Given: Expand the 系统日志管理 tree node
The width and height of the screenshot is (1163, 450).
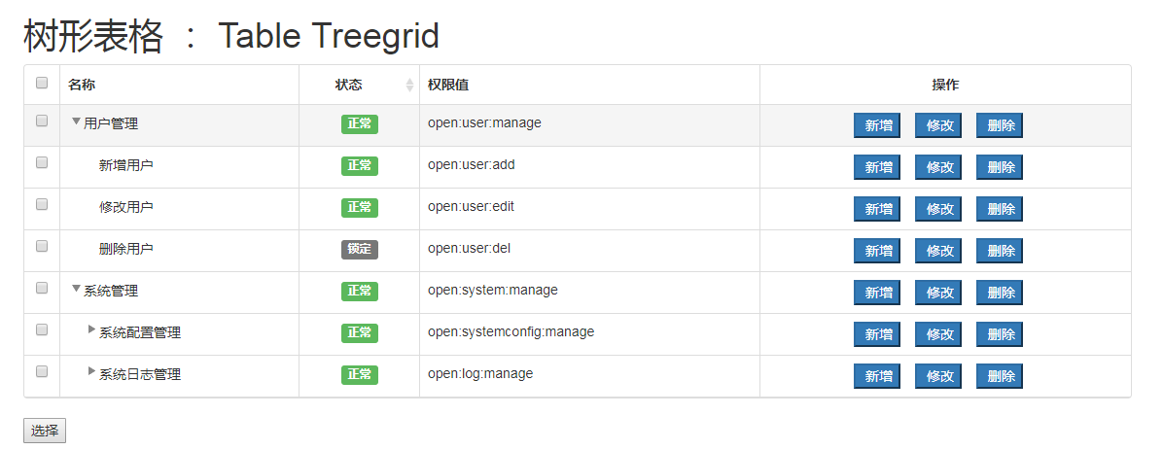Looking at the screenshot, I should click(91, 372).
